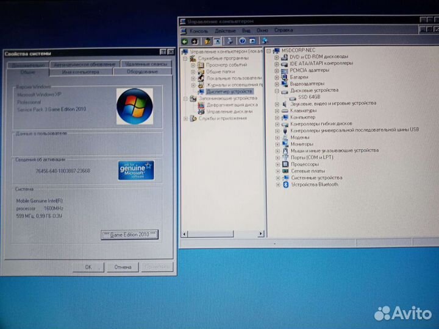Collapse the Дисковые устройства node
The width and height of the screenshot is (439, 329).
pyautogui.click(x=277, y=90)
